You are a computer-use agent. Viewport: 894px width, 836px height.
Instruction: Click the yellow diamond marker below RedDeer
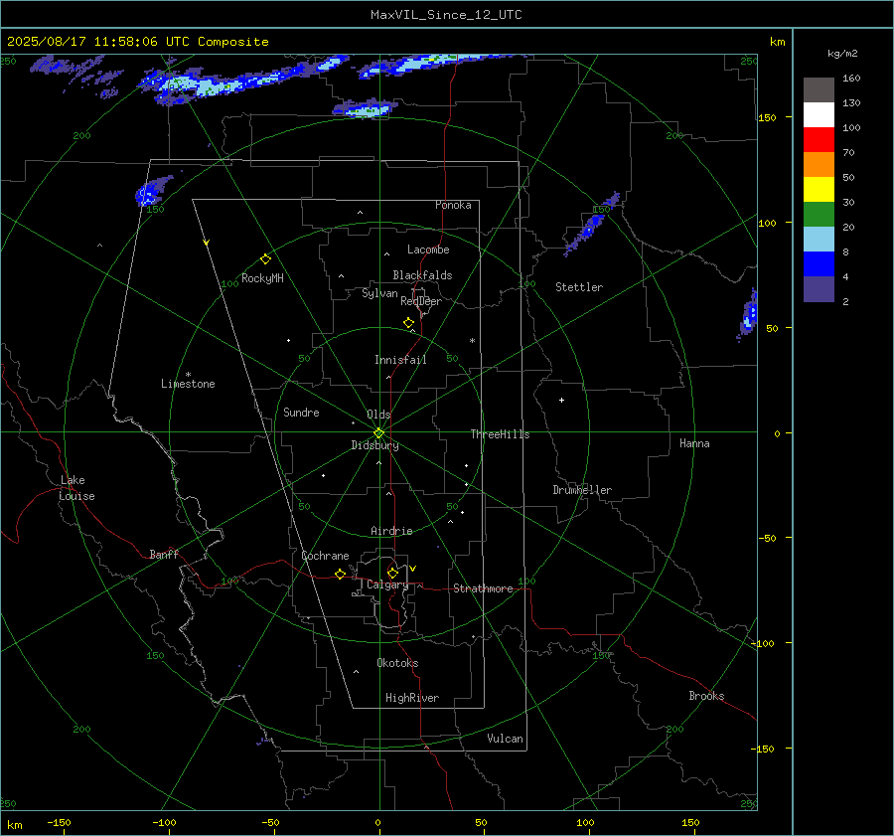click(x=408, y=323)
